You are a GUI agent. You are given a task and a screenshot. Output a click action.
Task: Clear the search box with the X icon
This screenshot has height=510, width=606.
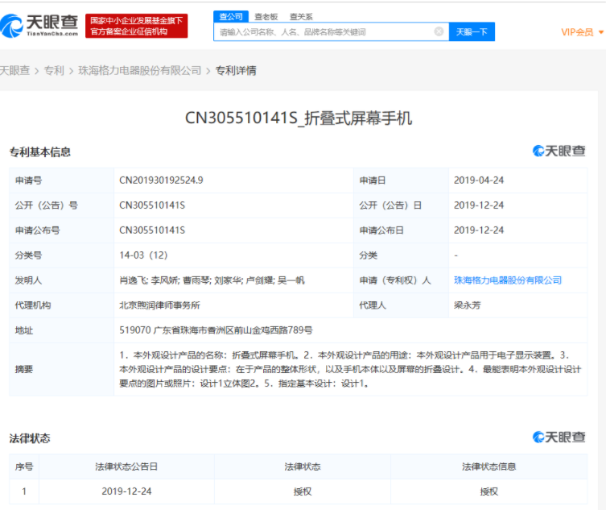coord(439,31)
